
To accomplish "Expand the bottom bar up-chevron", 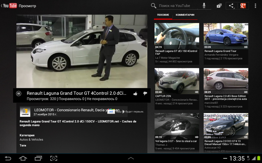I will click(131, 158).
